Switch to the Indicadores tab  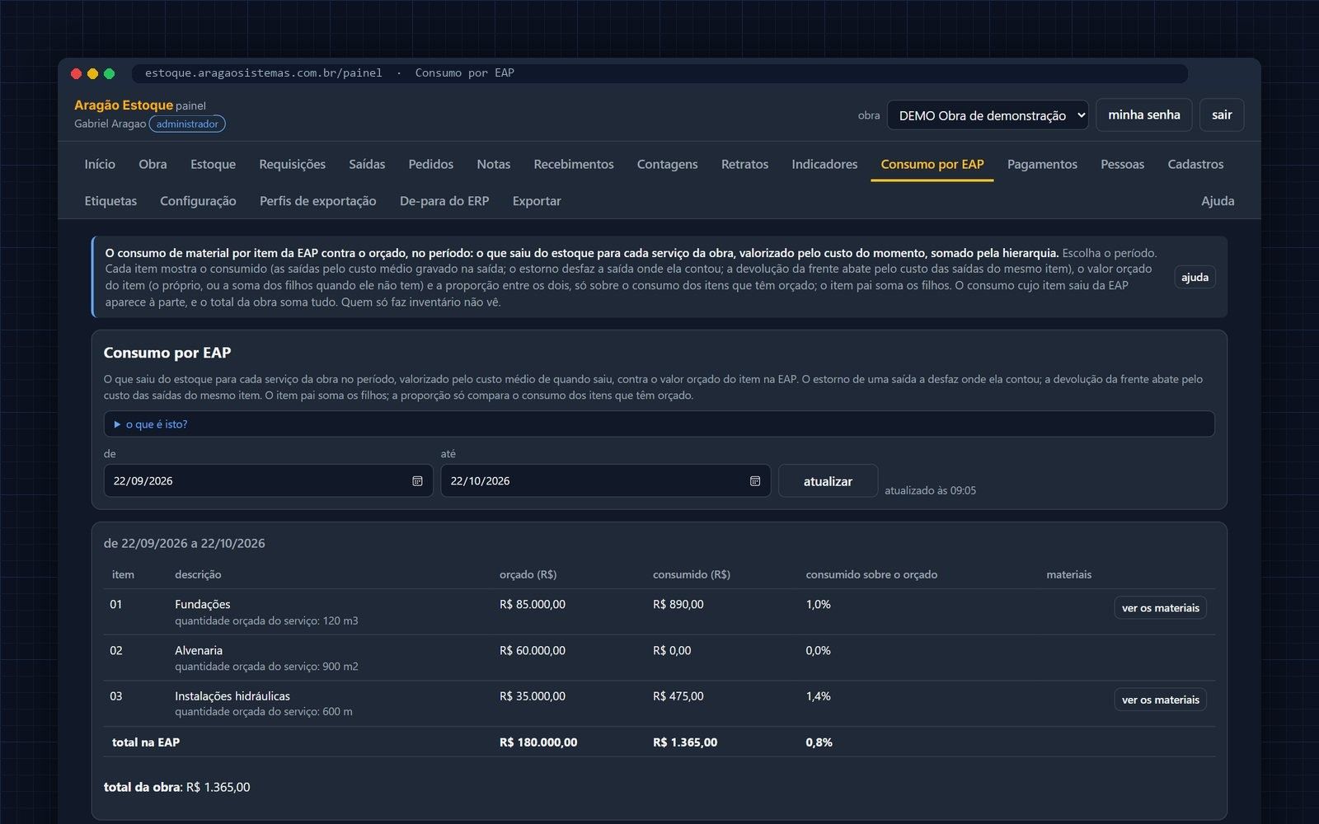[x=824, y=164]
